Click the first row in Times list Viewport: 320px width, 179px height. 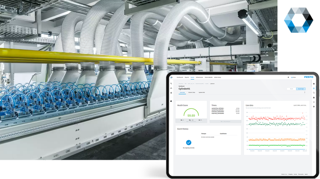(225, 108)
